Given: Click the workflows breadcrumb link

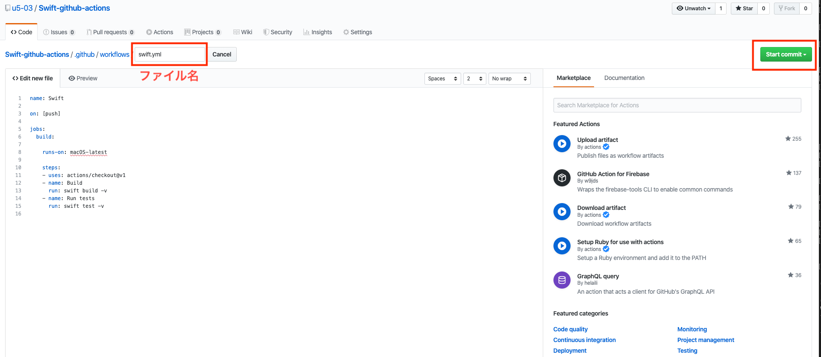Looking at the screenshot, I should tap(115, 54).
